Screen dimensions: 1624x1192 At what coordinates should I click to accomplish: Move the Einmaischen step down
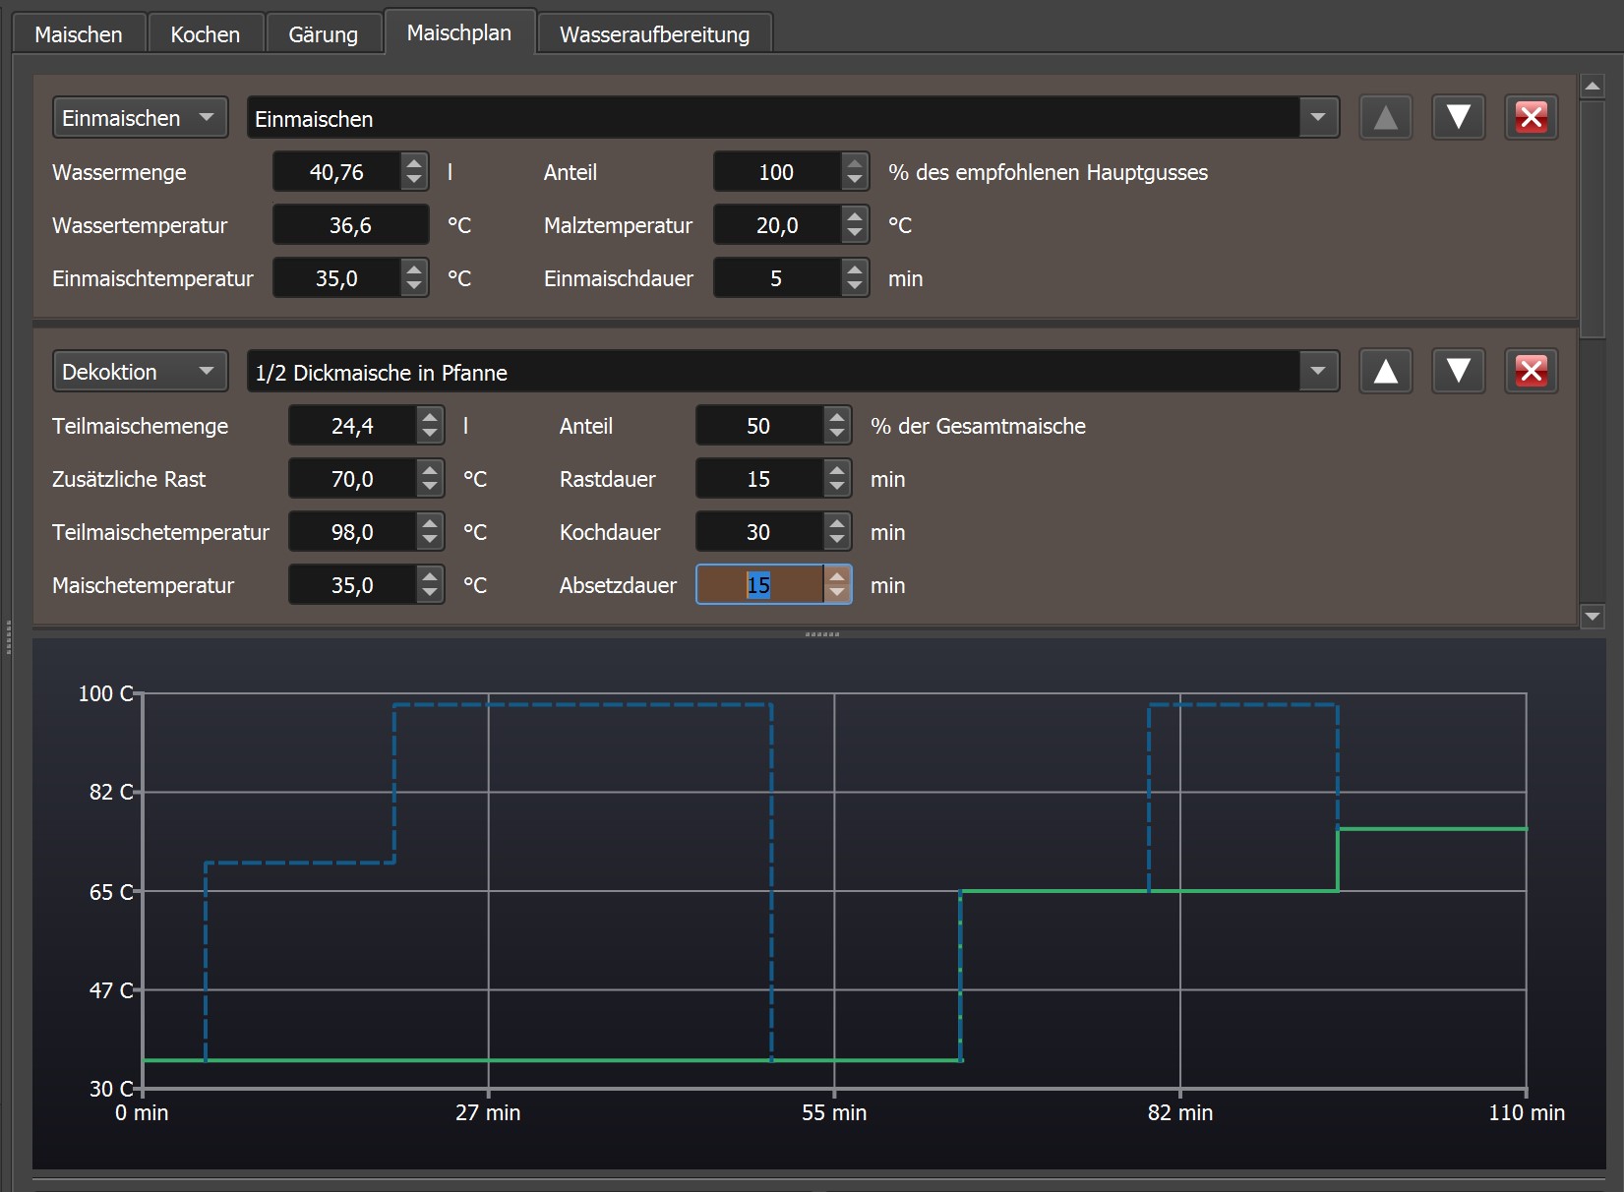[1458, 118]
